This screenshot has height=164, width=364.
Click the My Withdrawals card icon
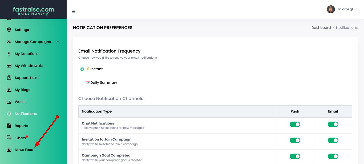[x=9, y=66]
